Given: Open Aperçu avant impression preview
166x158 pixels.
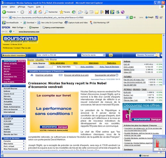Looking at the screenshot, I should pyautogui.click(x=53, y=27).
